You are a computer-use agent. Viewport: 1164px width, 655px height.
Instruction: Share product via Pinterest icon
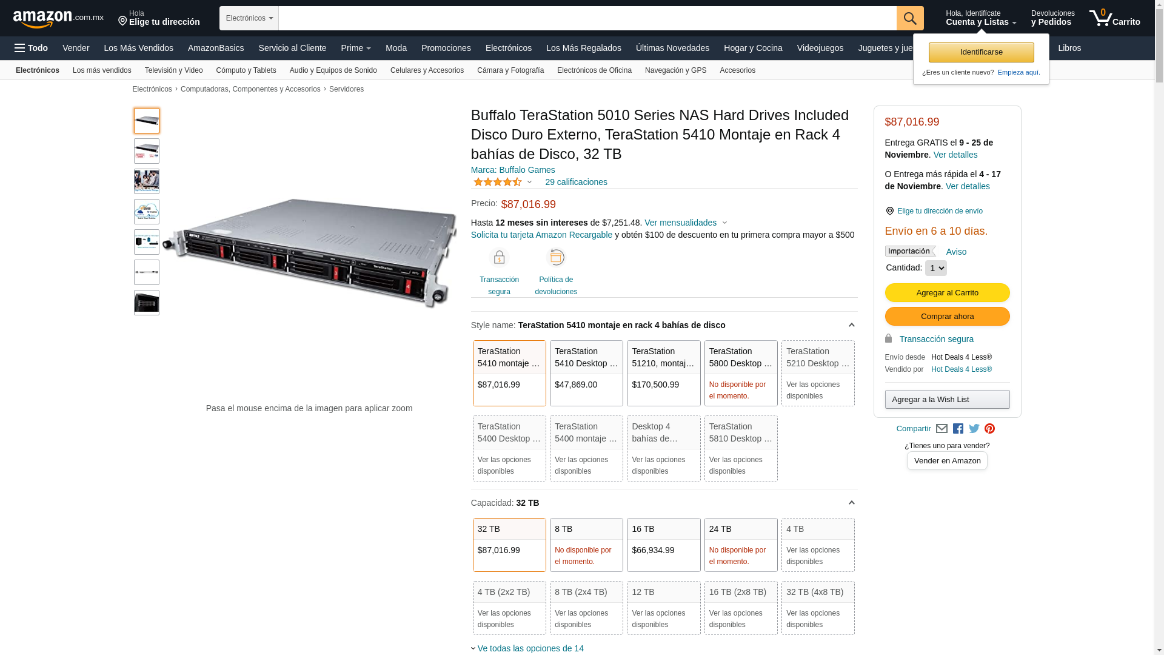click(x=989, y=429)
